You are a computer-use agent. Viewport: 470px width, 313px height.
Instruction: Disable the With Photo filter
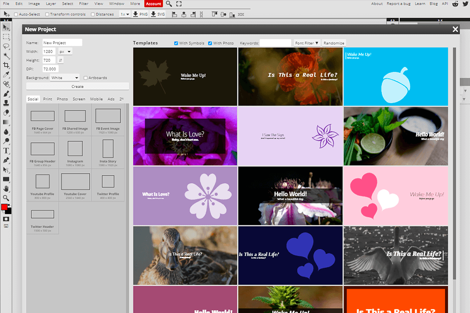(x=209, y=43)
